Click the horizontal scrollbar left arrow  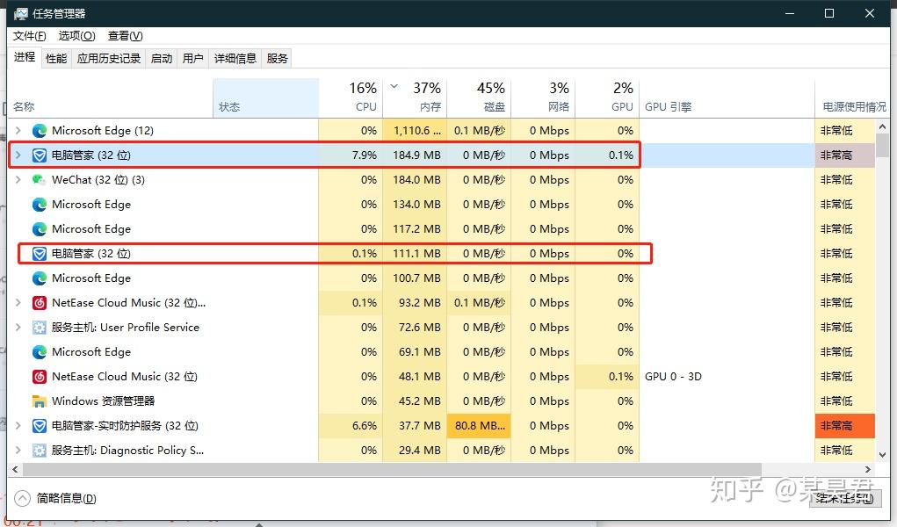tap(15, 469)
